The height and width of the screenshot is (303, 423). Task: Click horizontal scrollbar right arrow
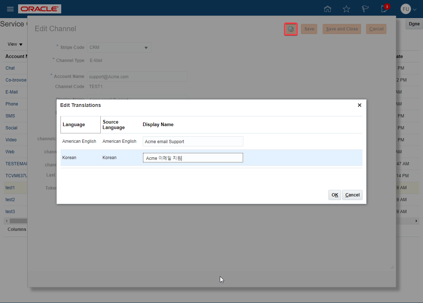click(x=416, y=221)
